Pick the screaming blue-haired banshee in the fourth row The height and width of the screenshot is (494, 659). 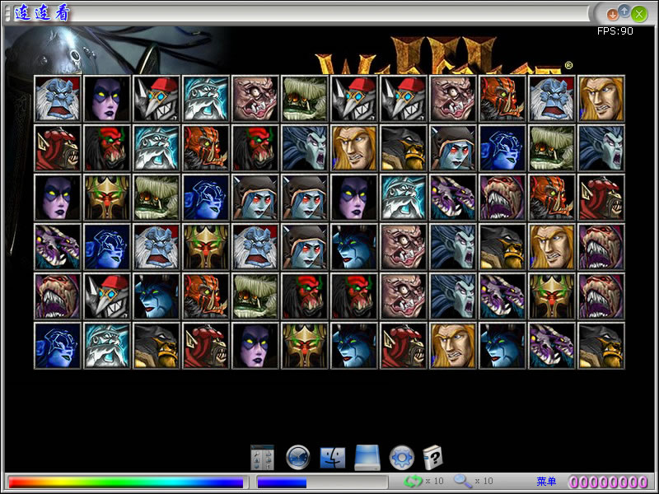(452, 247)
